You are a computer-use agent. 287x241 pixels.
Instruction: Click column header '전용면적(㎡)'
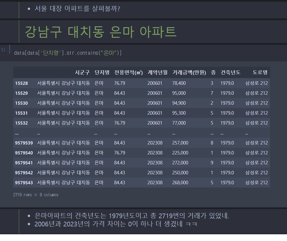[129, 73]
